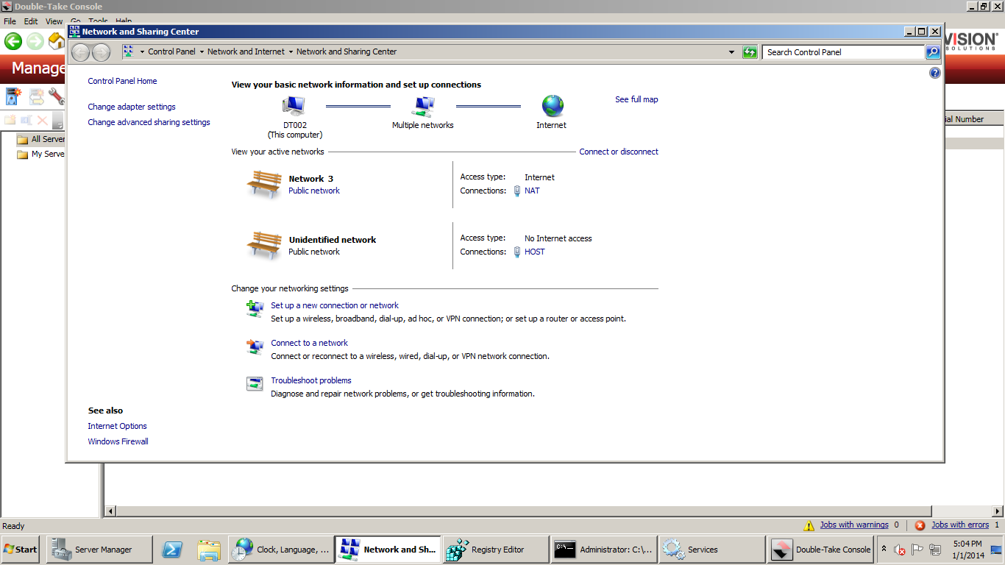Click the Search Control Panel field
The height and width of the screenshot is (565, 1005).
point(843,52)
